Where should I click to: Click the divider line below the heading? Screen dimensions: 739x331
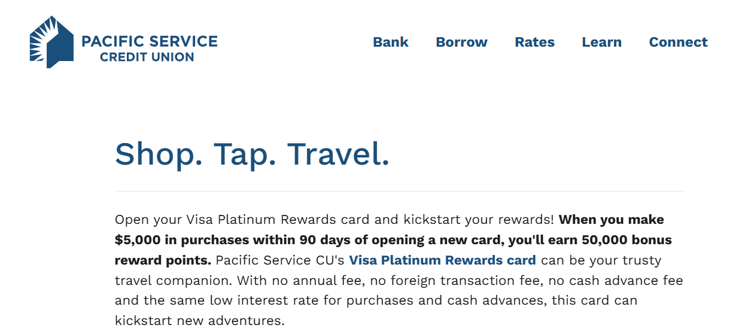pos(399,192)
